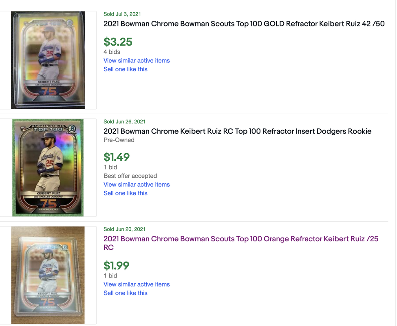Click the Sold Jul 3, 2021 label
Viewport: 397px width, 326px height.
(122, 14)
